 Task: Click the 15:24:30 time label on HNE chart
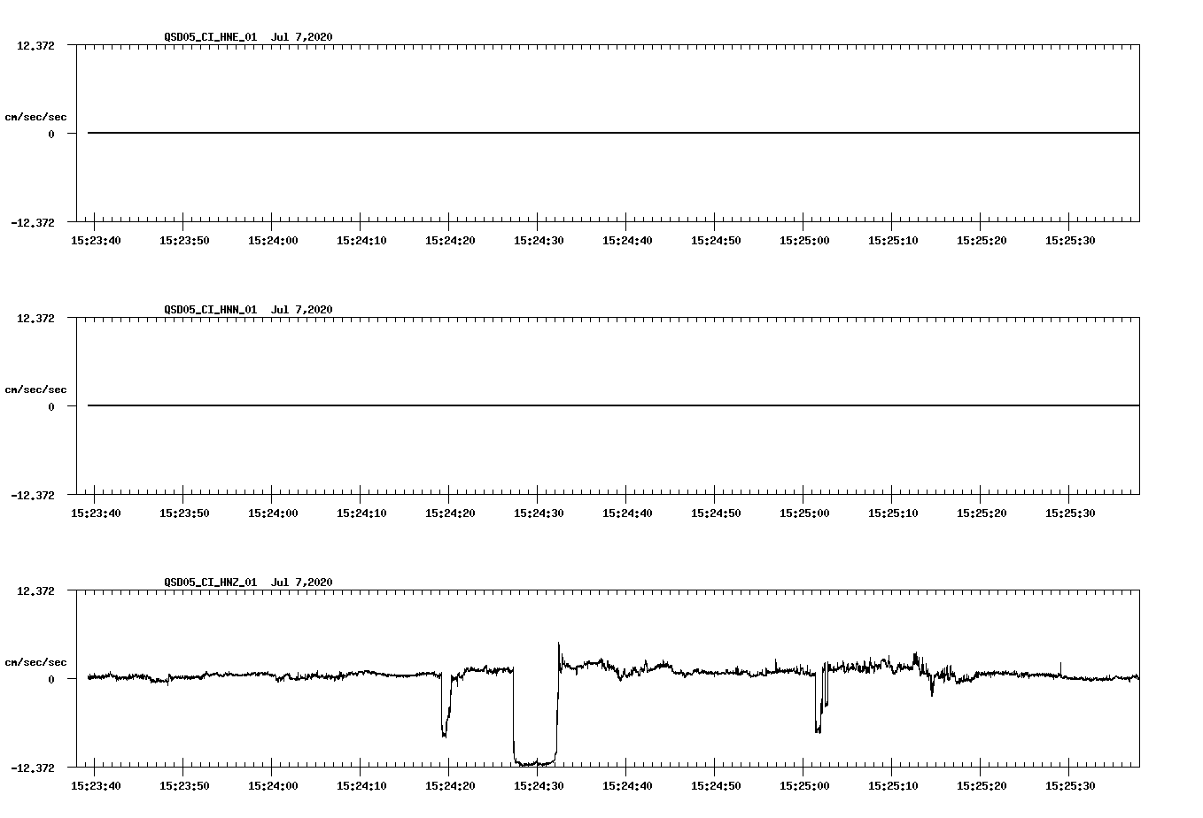click(539, 240)
